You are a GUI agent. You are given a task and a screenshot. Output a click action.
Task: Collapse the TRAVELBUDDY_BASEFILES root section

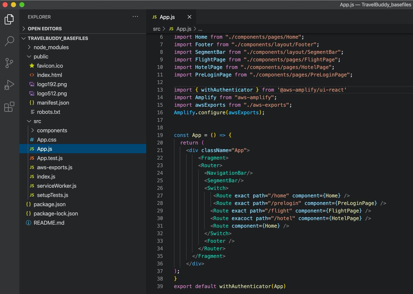coord(58,38)
